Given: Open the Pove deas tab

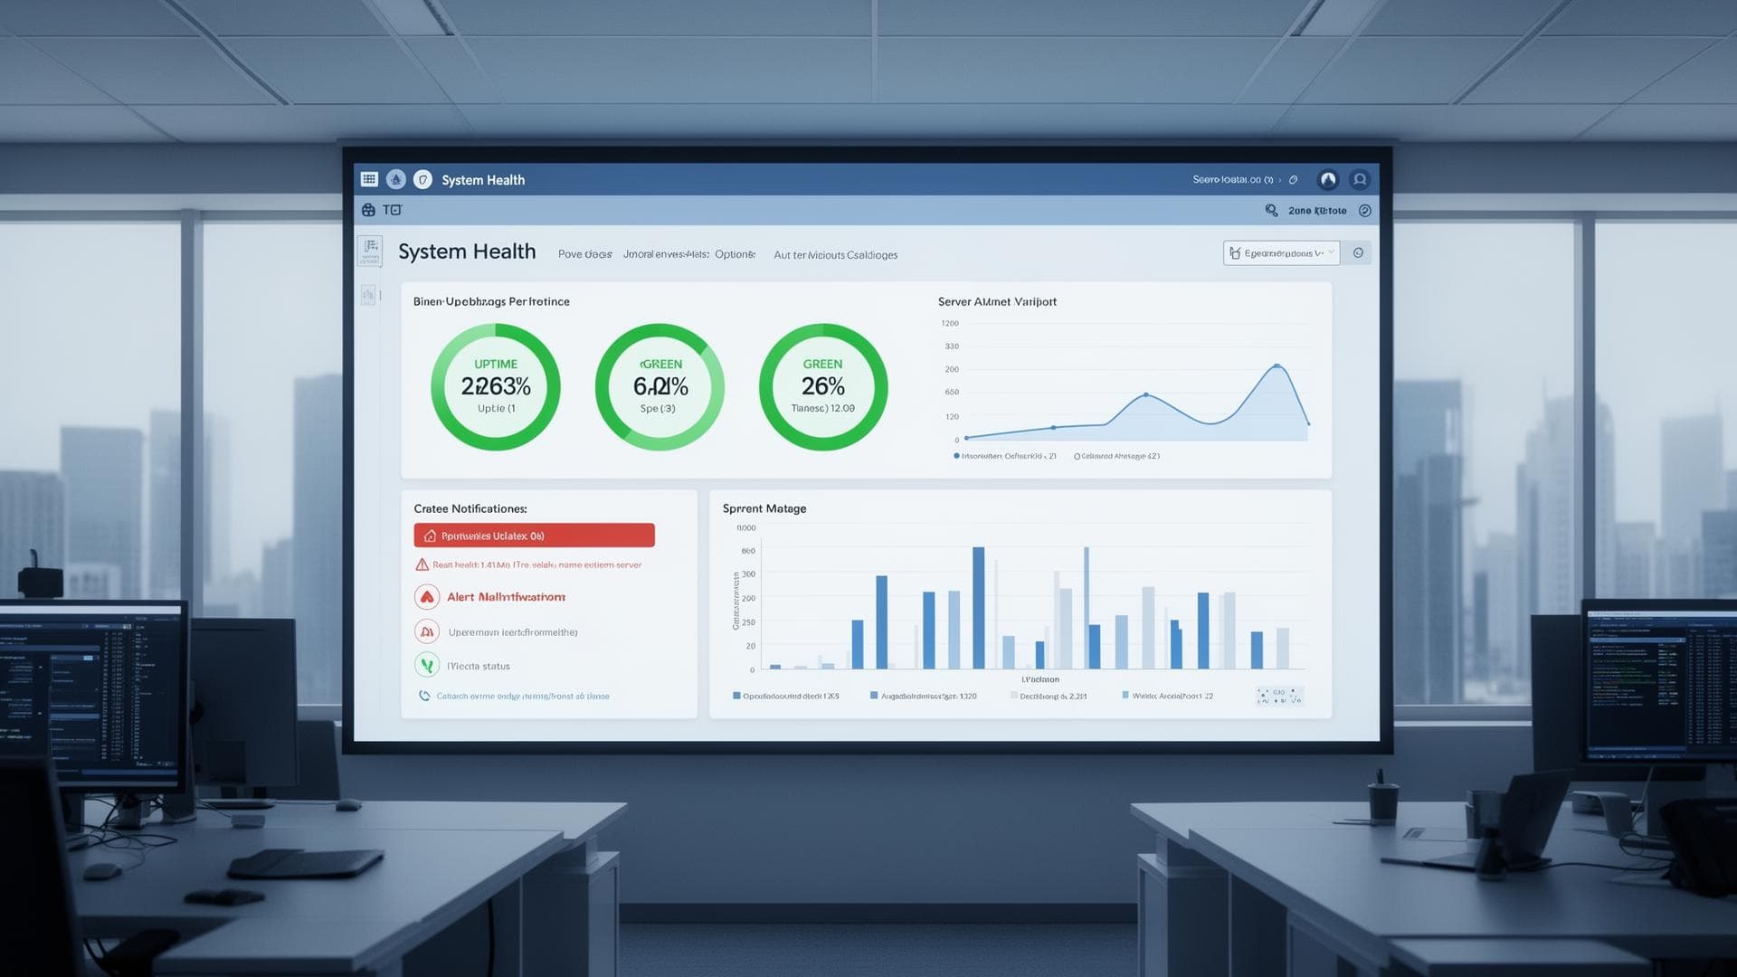Looking at the screenshot, I should [x=584, y=254].
